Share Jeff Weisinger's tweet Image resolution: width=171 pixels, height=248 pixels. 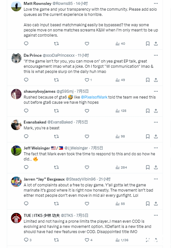(156, 167)
